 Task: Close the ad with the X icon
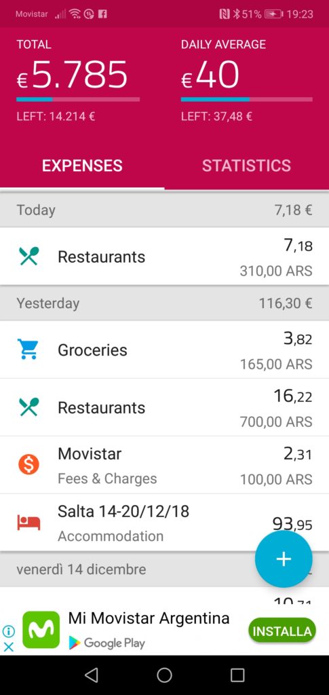(8, 647)
